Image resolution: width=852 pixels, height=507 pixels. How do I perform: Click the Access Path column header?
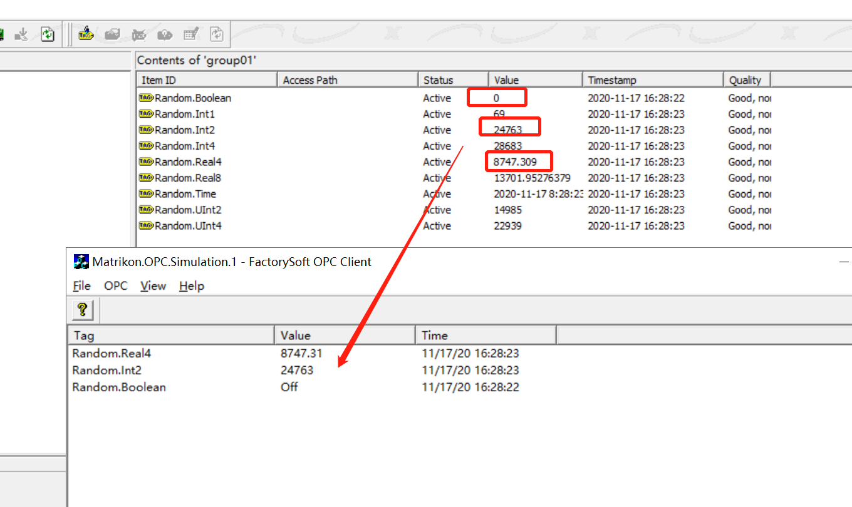click(347, 80)
